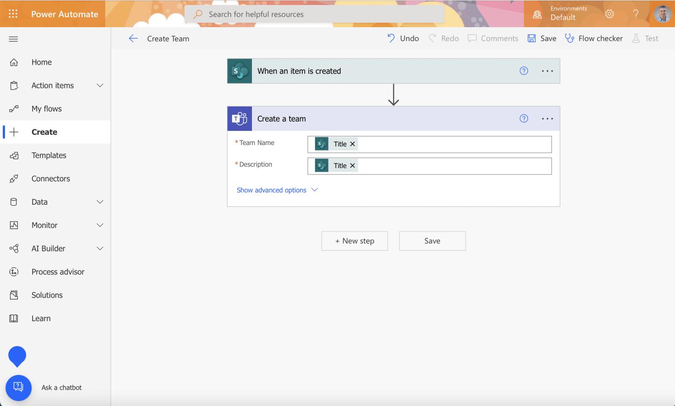Click the settings gear icon
The height and width of the screenshot is (406, 675).
(609, 14)
